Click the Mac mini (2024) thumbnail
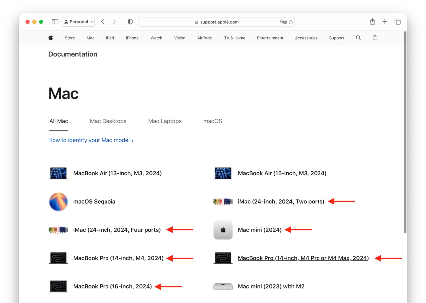426x303 pixels. tap(223, 230)
